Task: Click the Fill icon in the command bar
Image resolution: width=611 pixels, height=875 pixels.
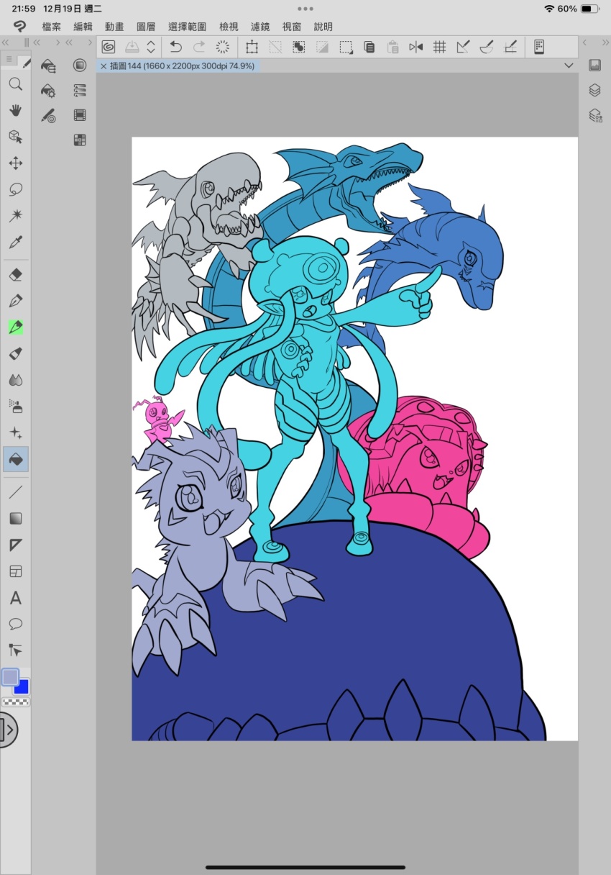Action: (322, 47)
